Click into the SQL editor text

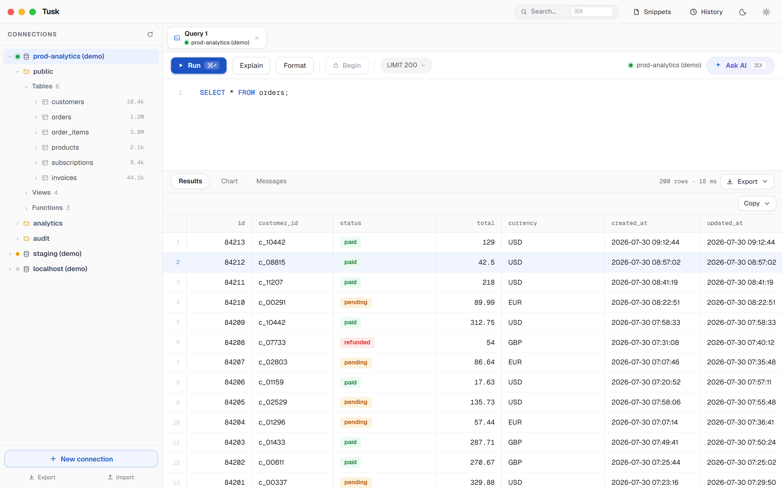click(x=244, y=93)
